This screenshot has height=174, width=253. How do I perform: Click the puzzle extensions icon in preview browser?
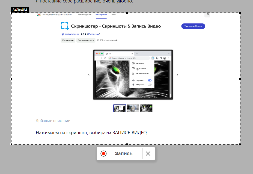pos(157,58)
